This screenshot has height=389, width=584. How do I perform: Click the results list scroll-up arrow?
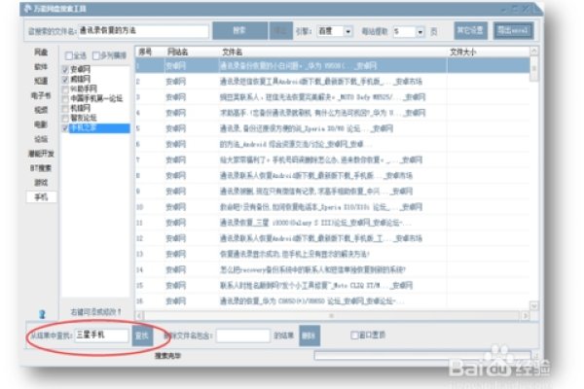point(533,51)
